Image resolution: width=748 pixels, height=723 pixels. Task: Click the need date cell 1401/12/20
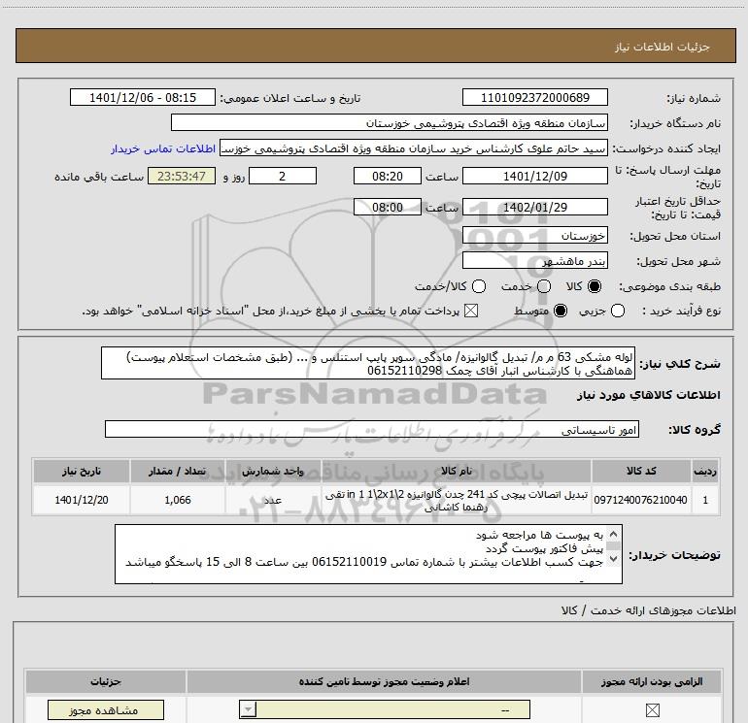(81, 500)
